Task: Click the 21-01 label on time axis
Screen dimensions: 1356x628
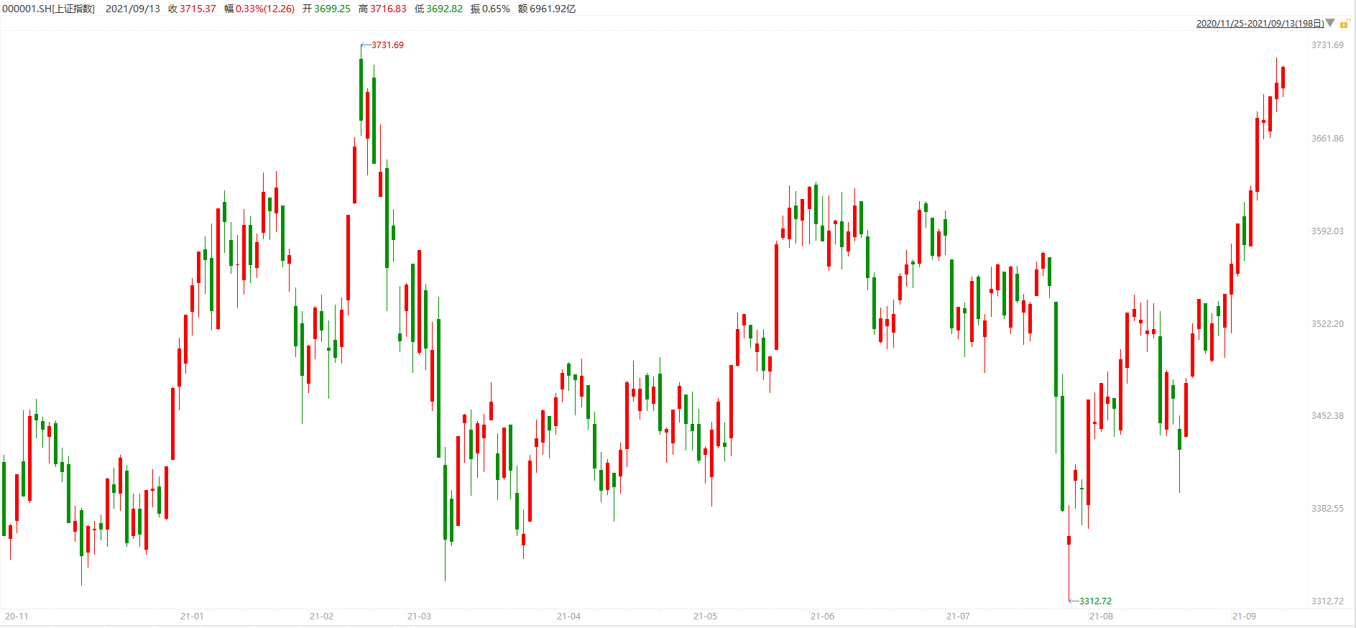Action: point(192,617)
